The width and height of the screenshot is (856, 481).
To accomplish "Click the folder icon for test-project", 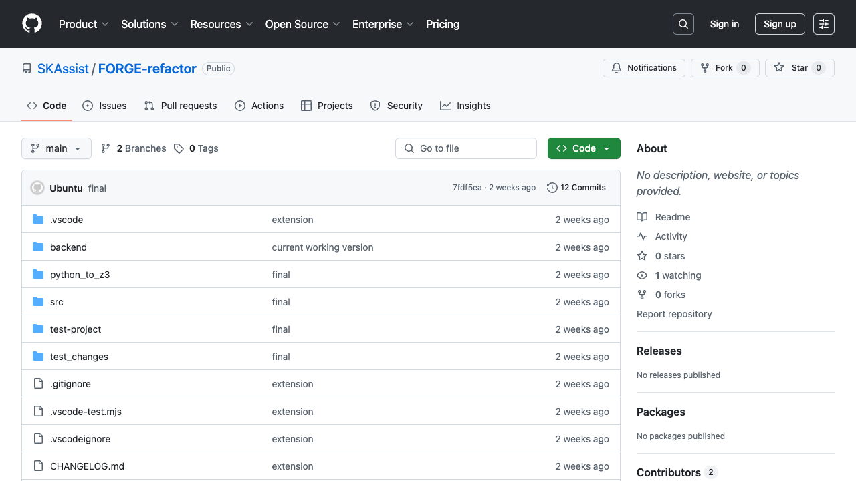I will pos(38,329).
